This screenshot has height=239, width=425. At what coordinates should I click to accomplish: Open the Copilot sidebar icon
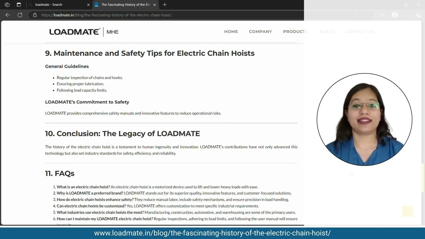[418, 15]
